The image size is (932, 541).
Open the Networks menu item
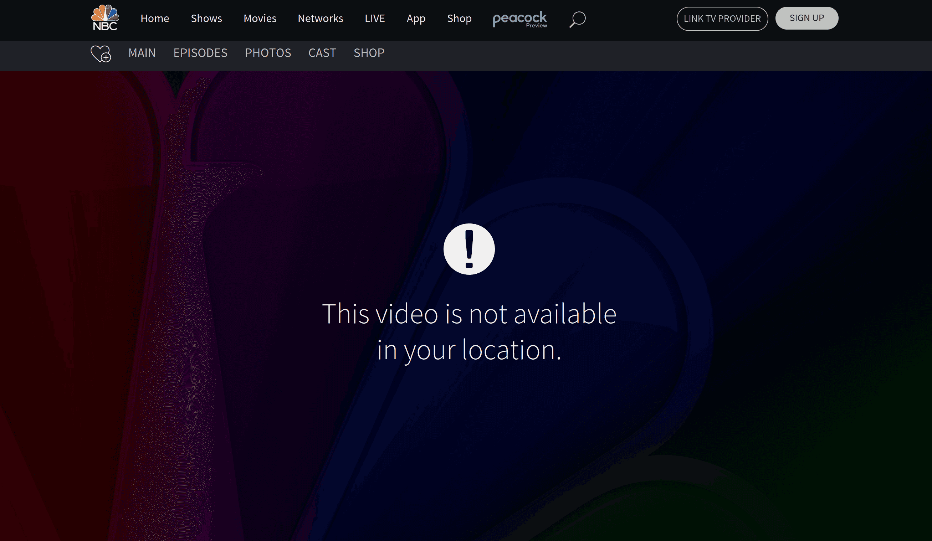tap(320, 19)
